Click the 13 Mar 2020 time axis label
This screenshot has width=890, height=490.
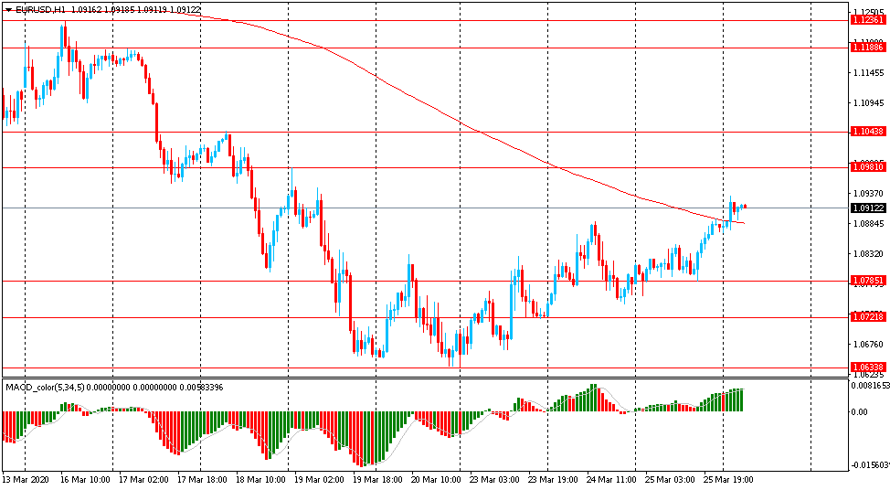pyautogui.click(x=26, y=480)
